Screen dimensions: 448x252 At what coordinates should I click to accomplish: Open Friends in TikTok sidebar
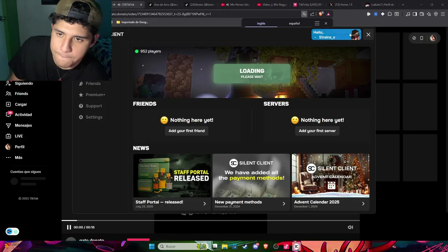[x=17, y=94]
